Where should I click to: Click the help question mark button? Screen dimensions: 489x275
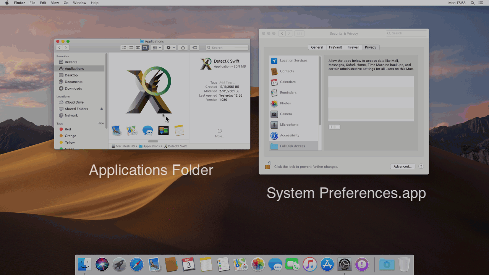421,167
